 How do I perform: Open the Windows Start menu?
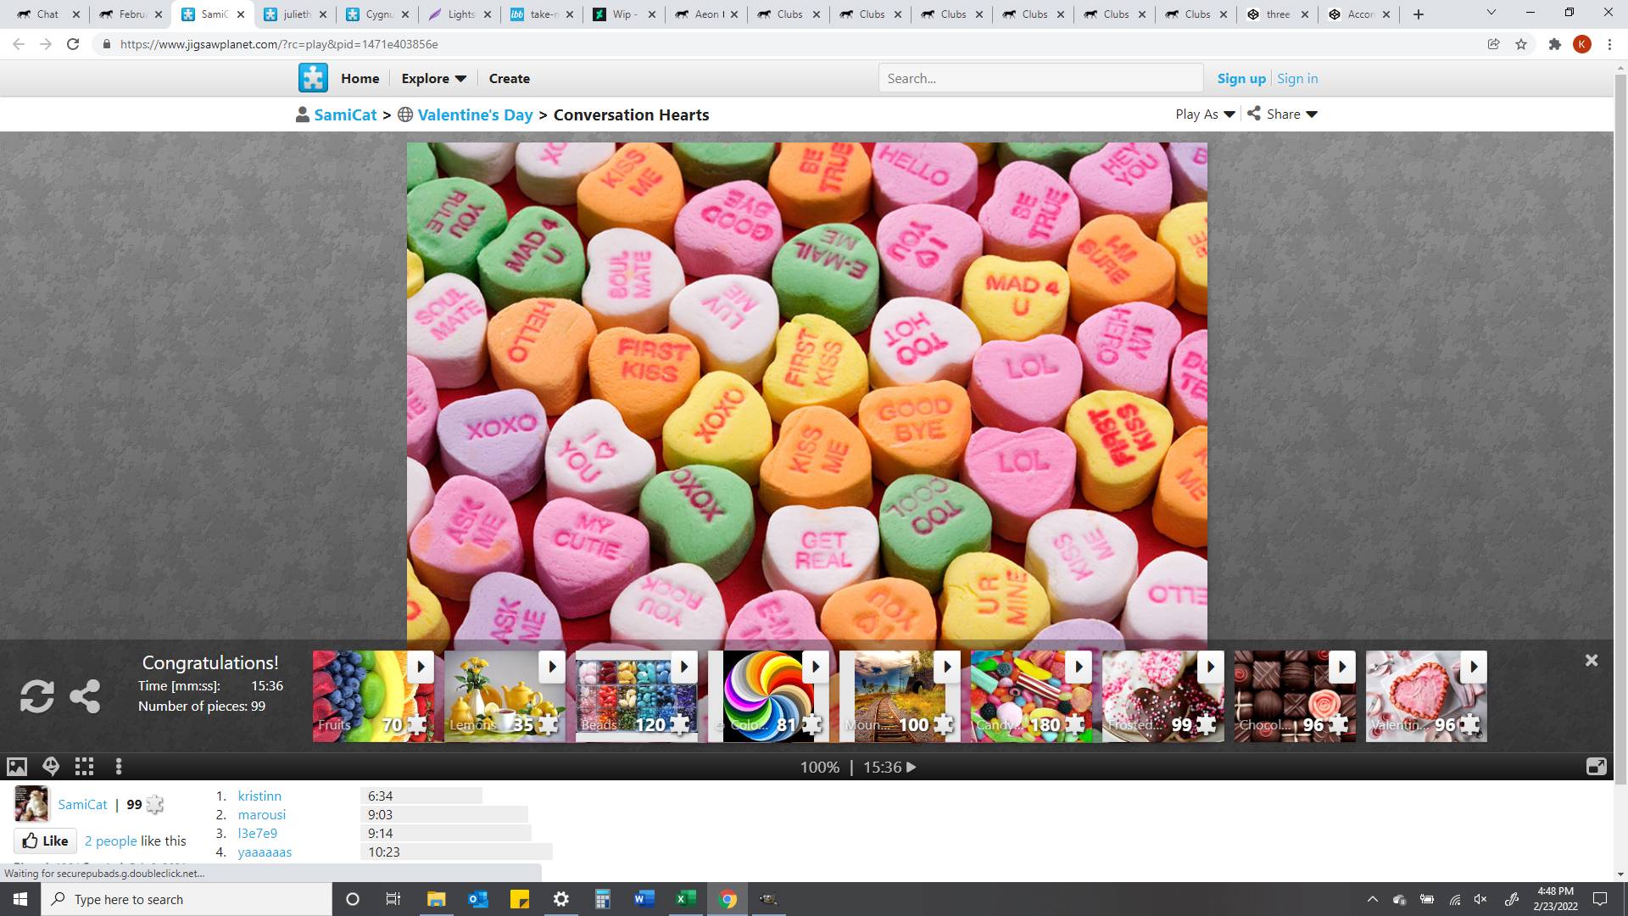click(x=20, y=899)
